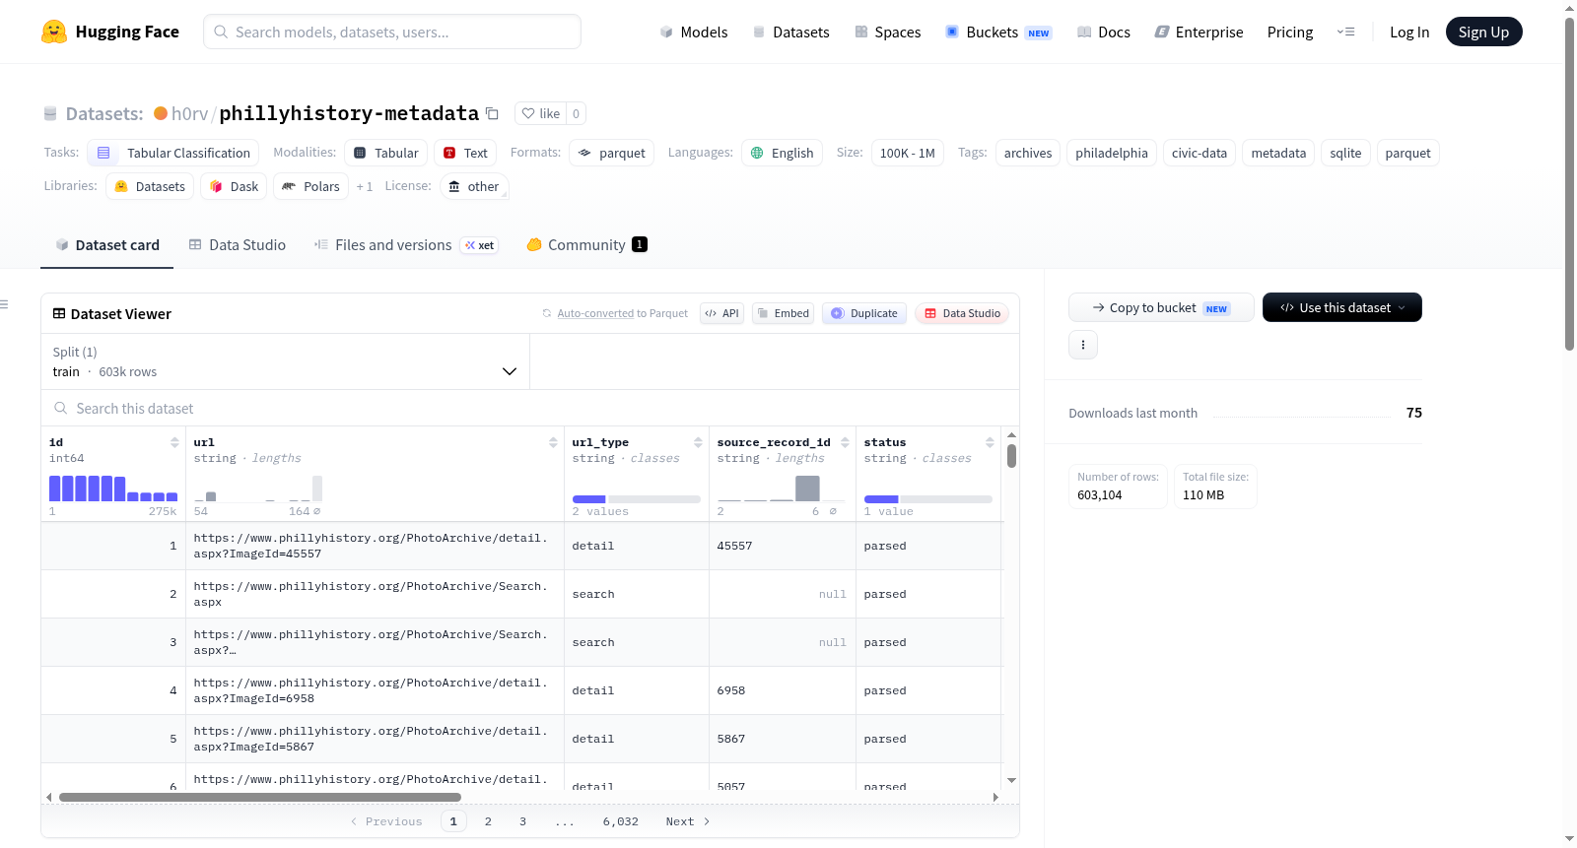Click the dataset stack icon beside Datasets

pos(50,113)
